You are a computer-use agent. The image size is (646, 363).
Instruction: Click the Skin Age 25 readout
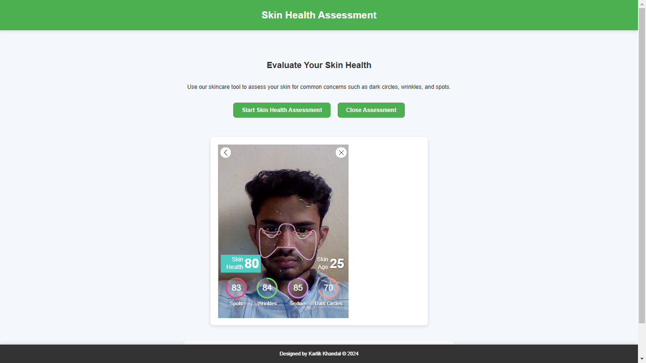coord(330,263)
